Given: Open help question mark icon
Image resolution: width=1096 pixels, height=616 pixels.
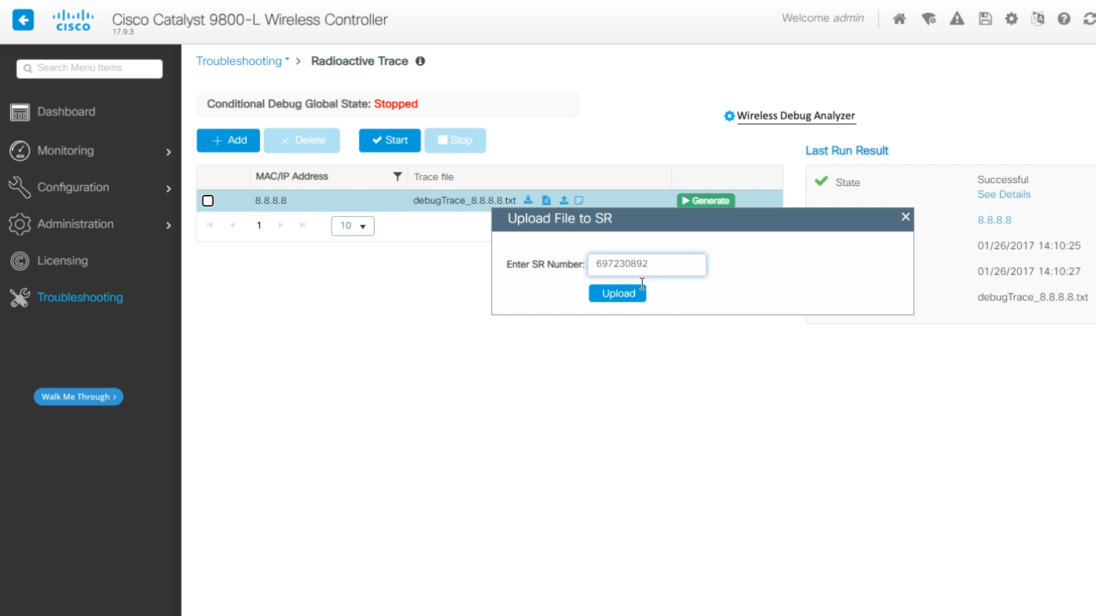Looking at the screenshot, I should [x=1064, y=19].
